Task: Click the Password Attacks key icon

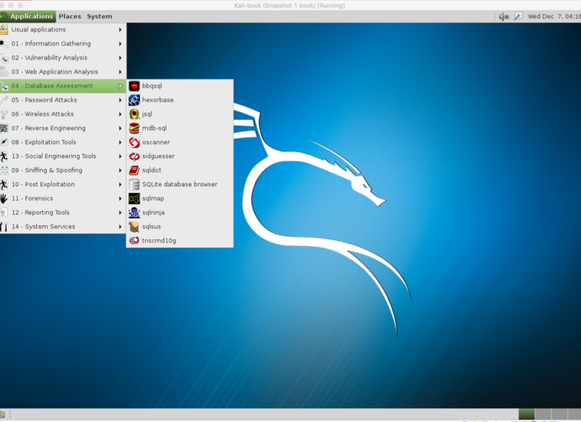Action: tap(4, 100)
